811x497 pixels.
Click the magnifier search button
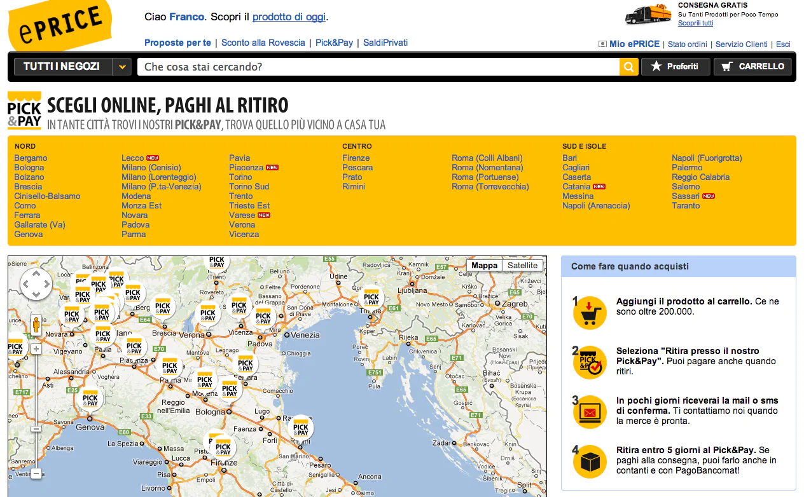pyautogui.click(x=628, y=67)
